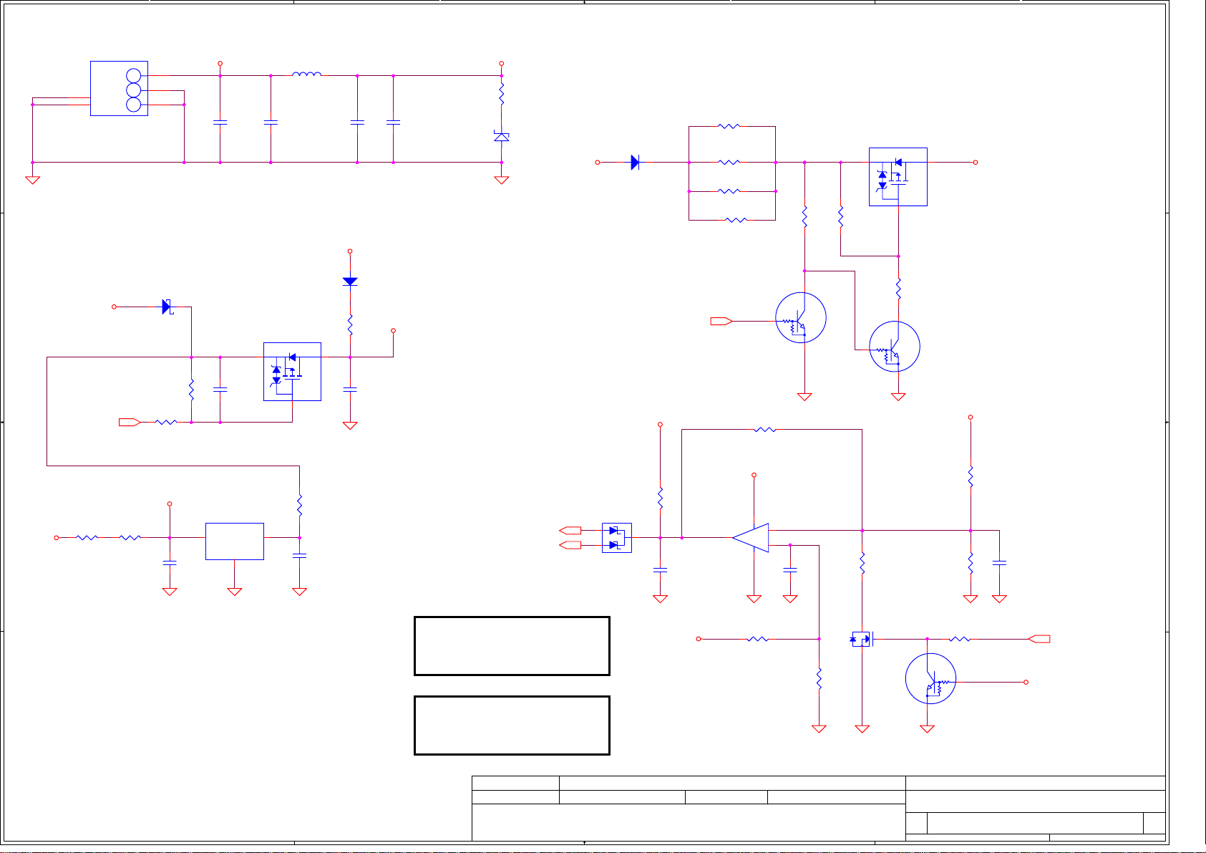Image resolution: width=1206 pixels, height=853 pixels.
Task: Select the rightmost capacitor in the top filter circuit
Action: tap(393, 122)
